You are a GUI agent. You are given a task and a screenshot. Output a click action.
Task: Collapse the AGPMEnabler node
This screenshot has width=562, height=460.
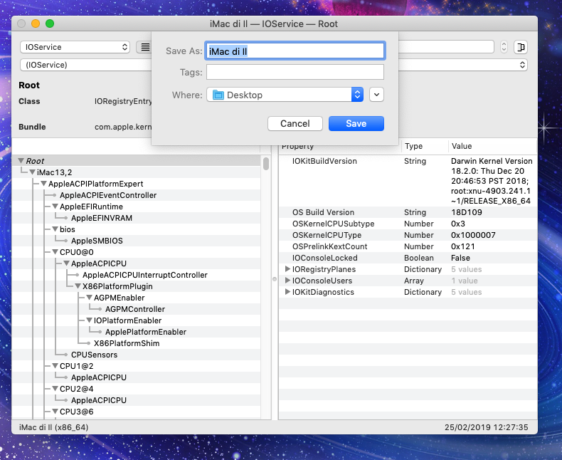[89, 298]
